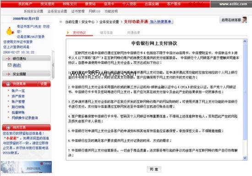This screenshot has width=252, height=176.
Task: Click the agreement scrollbar up arrow
Action: (245, 41)
